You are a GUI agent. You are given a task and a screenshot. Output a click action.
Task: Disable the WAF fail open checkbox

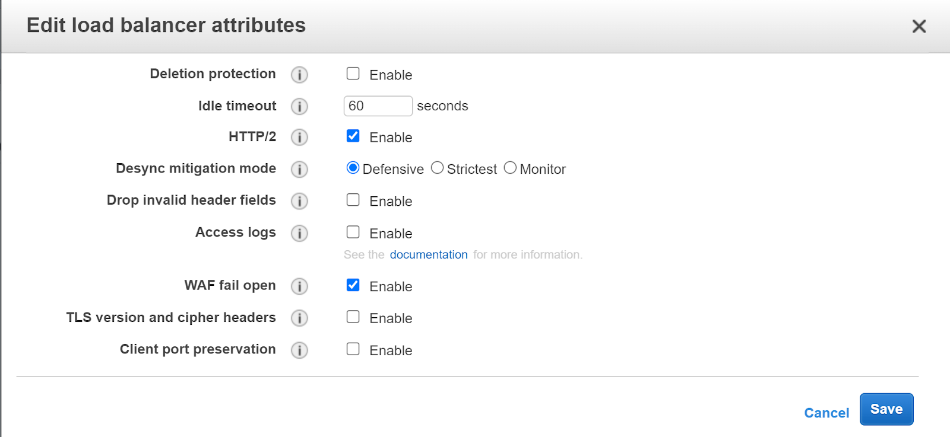(x=353, y=285)
